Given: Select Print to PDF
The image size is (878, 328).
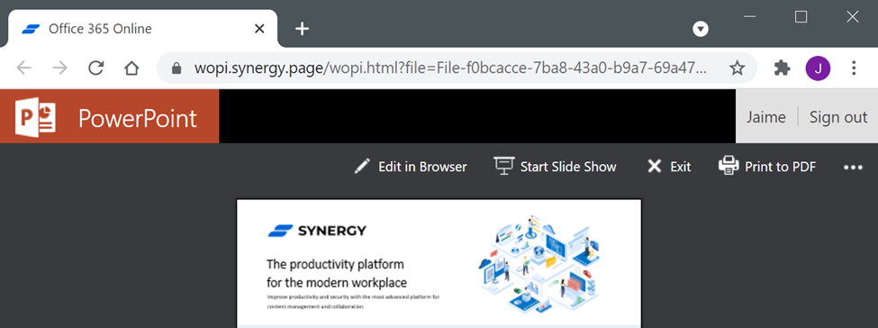Looking at the screenshot, I should click(767, 167).
